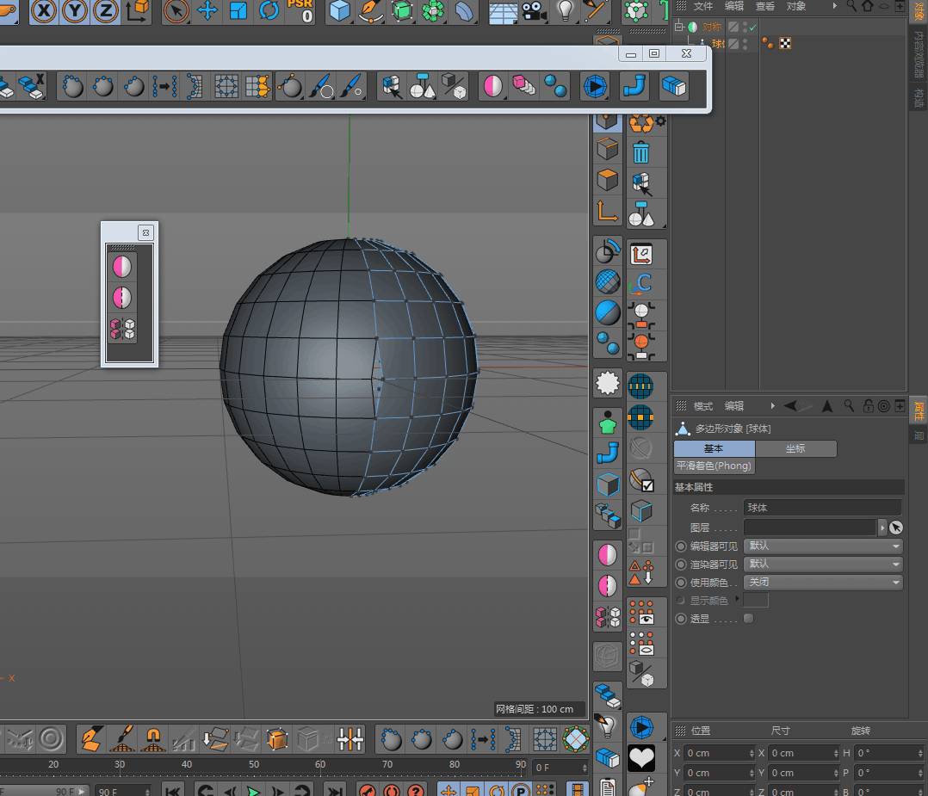Select the Move tool in top toolbar

coord(207,10)
